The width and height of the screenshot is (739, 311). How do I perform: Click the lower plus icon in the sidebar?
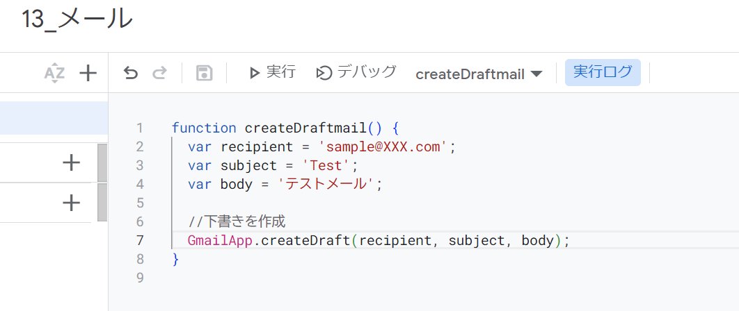71,203
